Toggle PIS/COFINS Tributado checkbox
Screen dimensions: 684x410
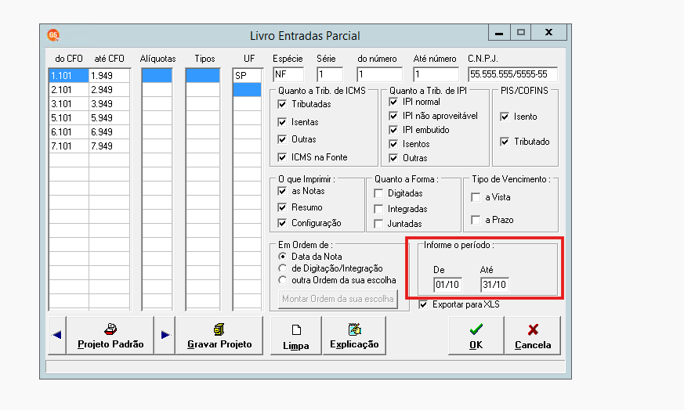click(x=505, y=142)
